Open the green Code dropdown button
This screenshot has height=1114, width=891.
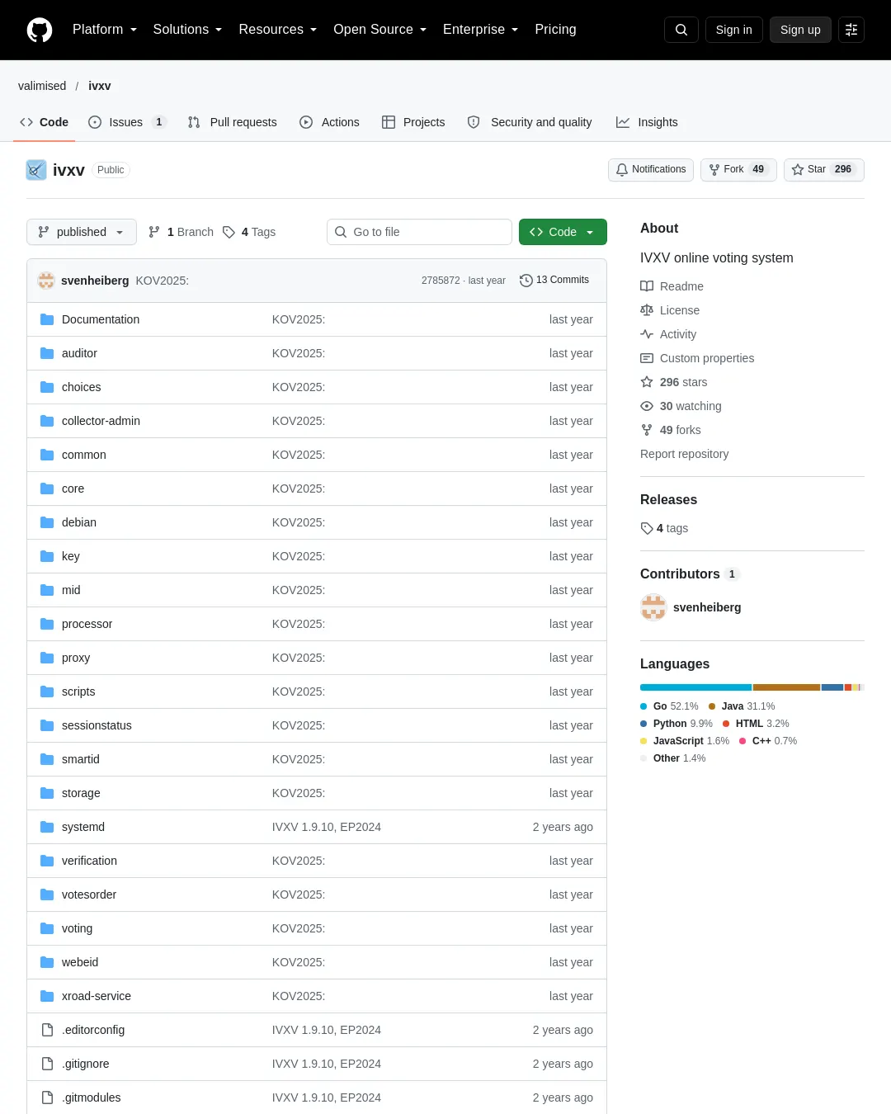coord(563,232)
